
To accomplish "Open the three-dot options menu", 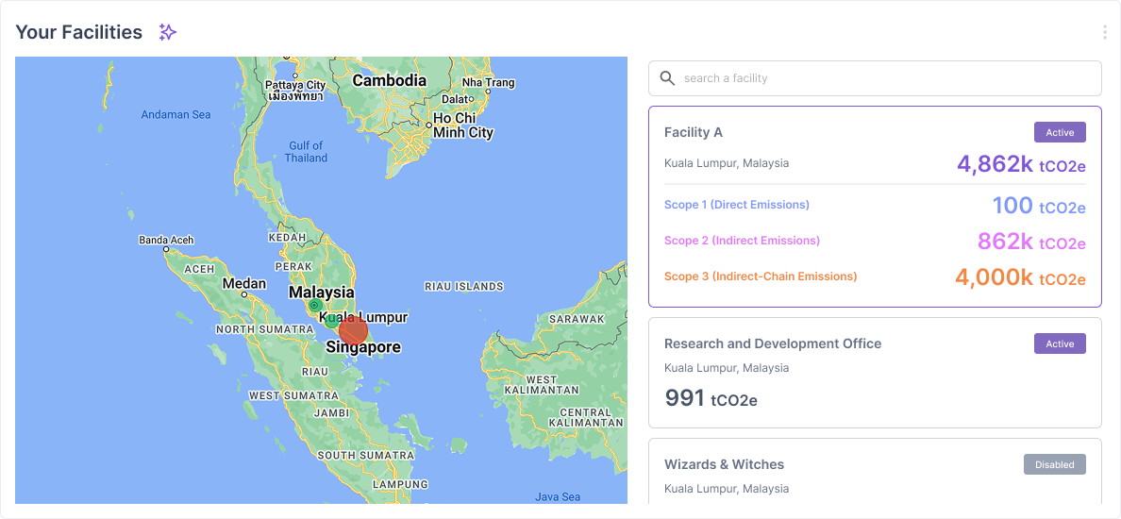I will pos(1104,32).
